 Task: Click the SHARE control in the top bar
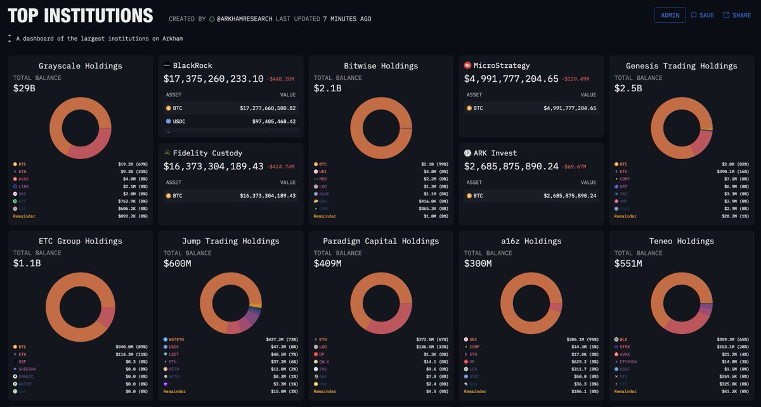click(x=737, y=15)
